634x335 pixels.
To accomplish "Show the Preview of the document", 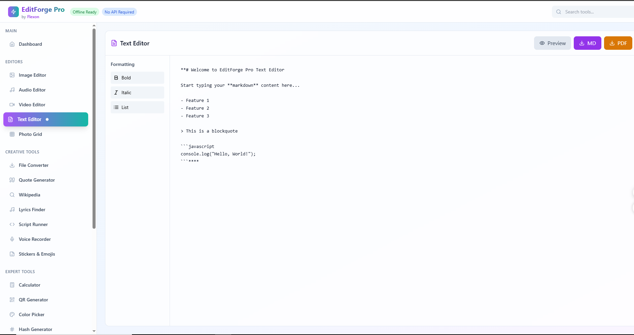I will click(x=552, y=43).
